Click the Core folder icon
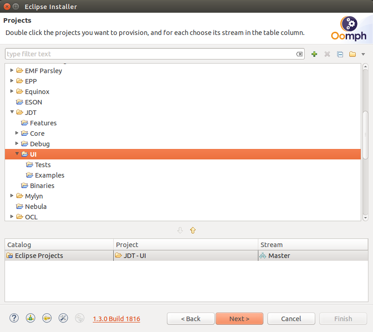This screenshot has height=332, width=373. [x=25, y=133]
